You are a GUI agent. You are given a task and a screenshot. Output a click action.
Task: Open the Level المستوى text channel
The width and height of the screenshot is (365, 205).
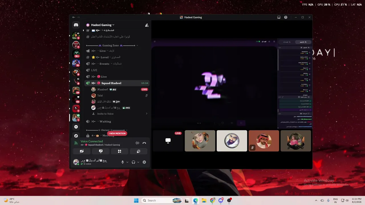click(117, 57)
